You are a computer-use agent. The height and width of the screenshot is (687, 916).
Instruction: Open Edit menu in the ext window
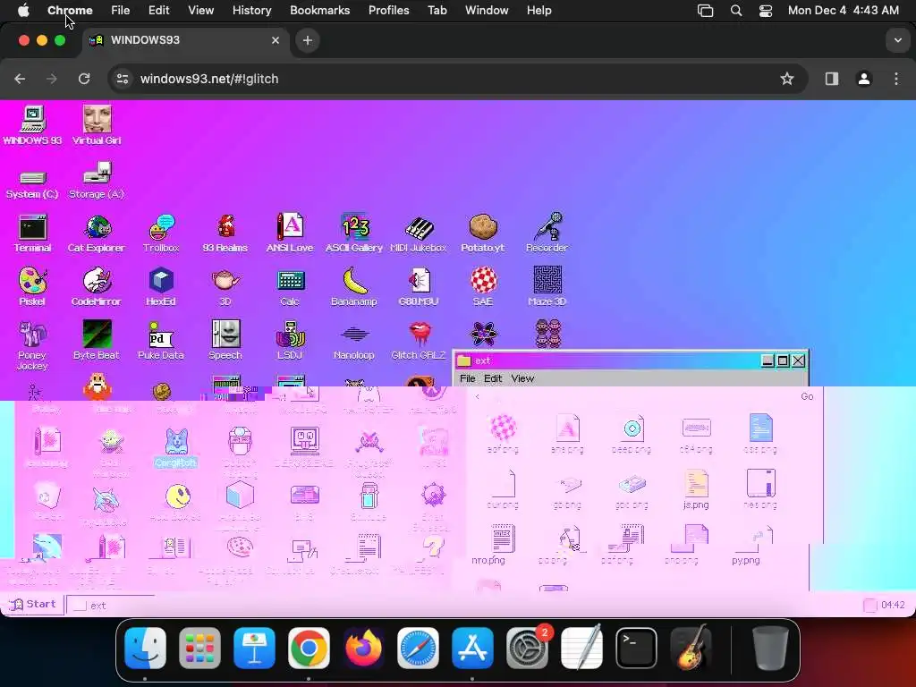point(493,378)
